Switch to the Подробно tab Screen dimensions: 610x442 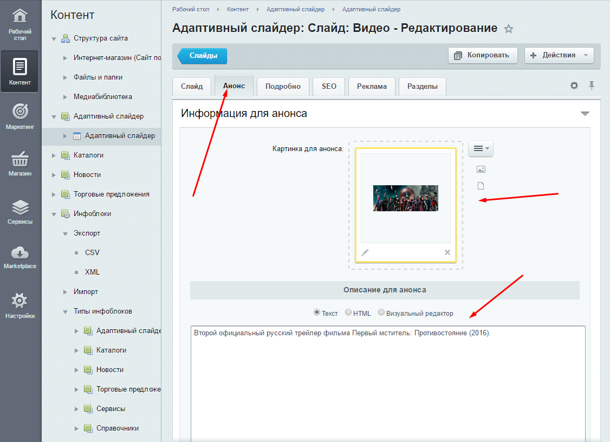coord(283,87)
